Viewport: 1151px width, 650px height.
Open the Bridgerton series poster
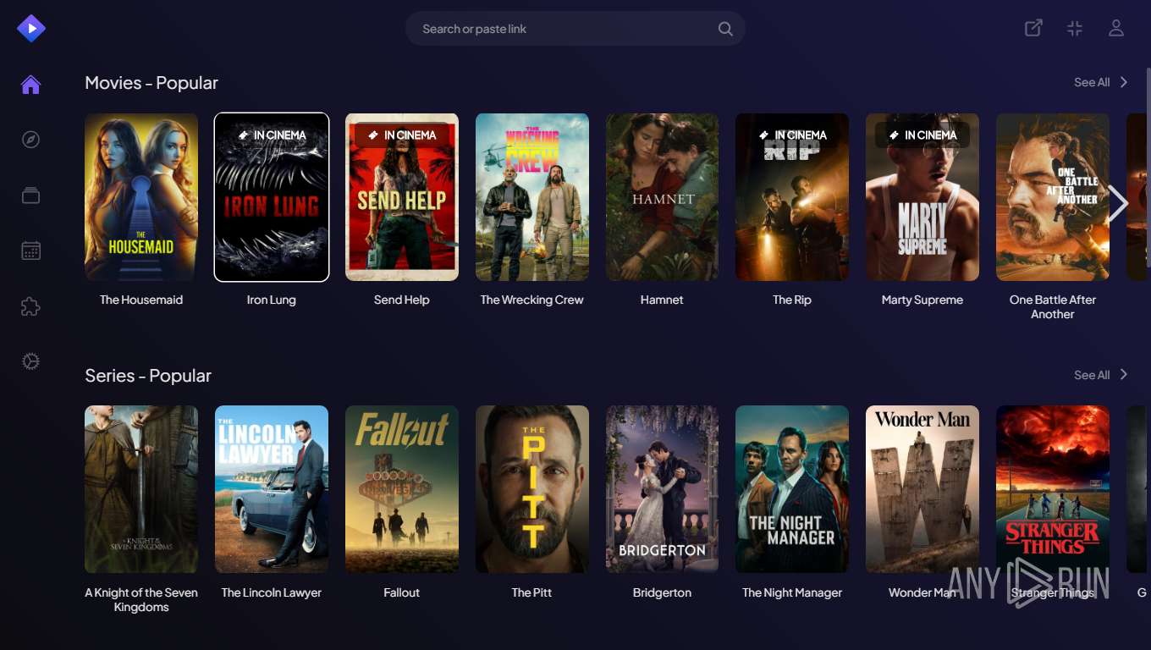[x=662, y=489]
